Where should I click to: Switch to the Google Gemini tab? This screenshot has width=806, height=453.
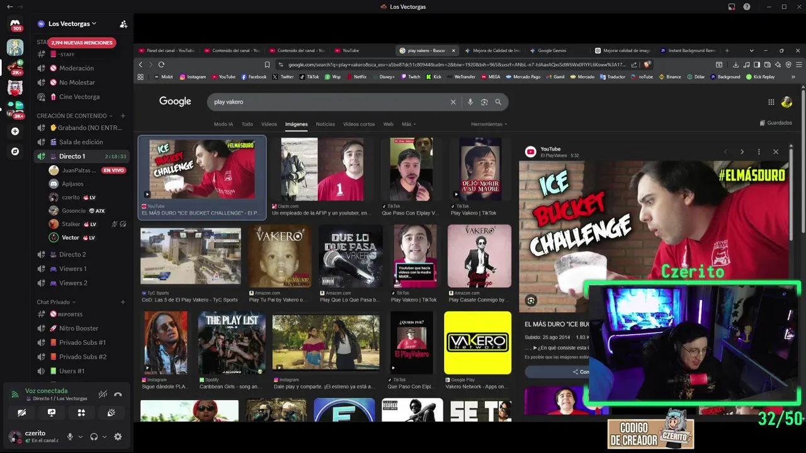[552, 50]
